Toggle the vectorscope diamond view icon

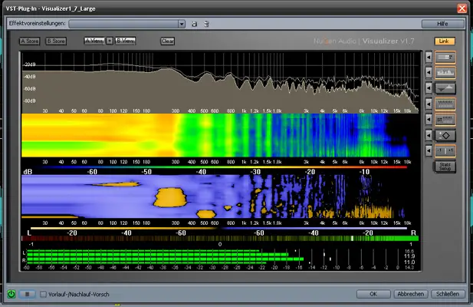445,136
